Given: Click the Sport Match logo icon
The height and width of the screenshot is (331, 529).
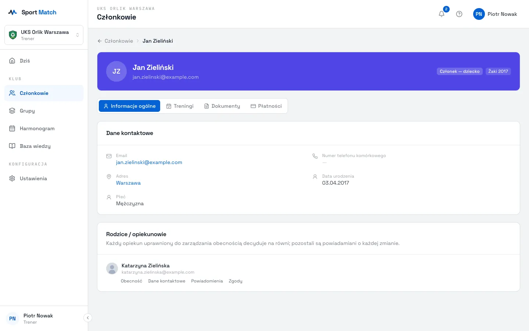Looking at the screenshot, I should pyautogui.click(x=12, y=12).
